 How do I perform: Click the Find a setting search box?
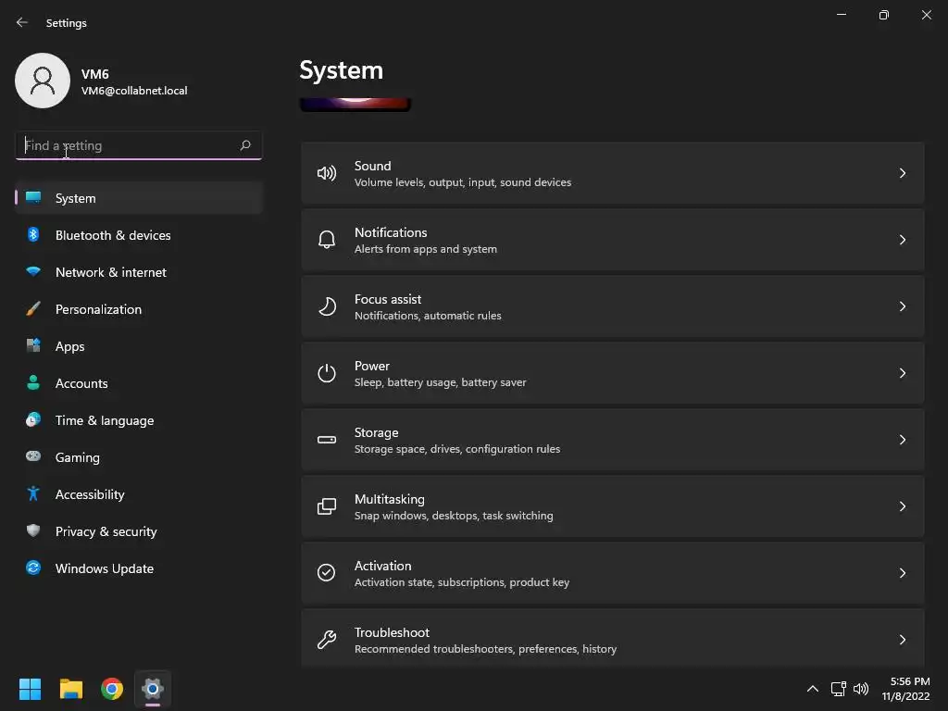pyautogui.click(x=130, y=145)
